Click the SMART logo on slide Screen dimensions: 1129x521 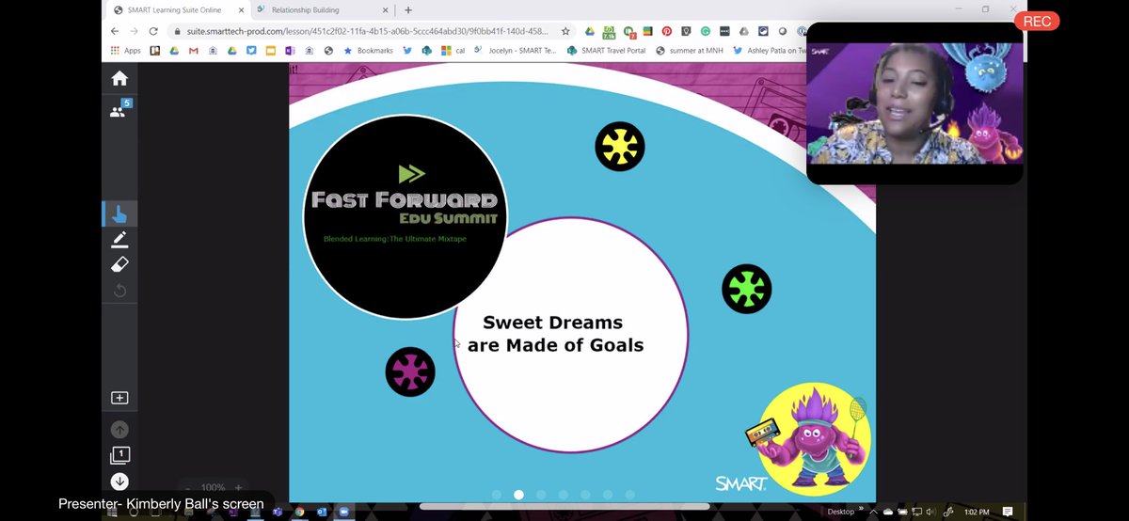740,483
